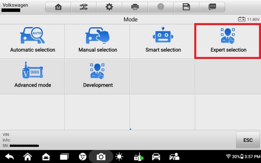
Task: Click the printer icon in toolbar
Action: pyautogui.click(x=135, y=7)
